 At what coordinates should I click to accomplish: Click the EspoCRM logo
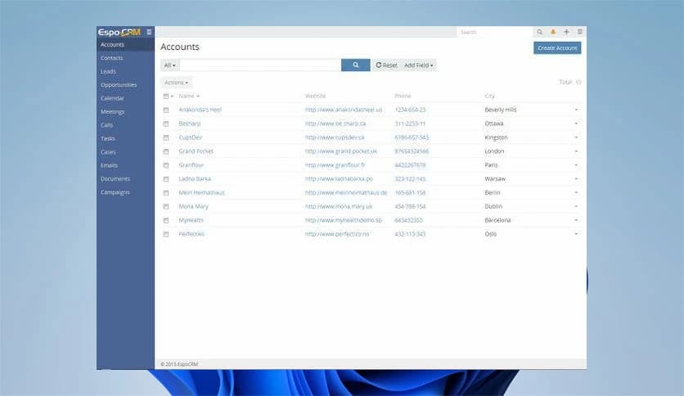click(119, 32)
